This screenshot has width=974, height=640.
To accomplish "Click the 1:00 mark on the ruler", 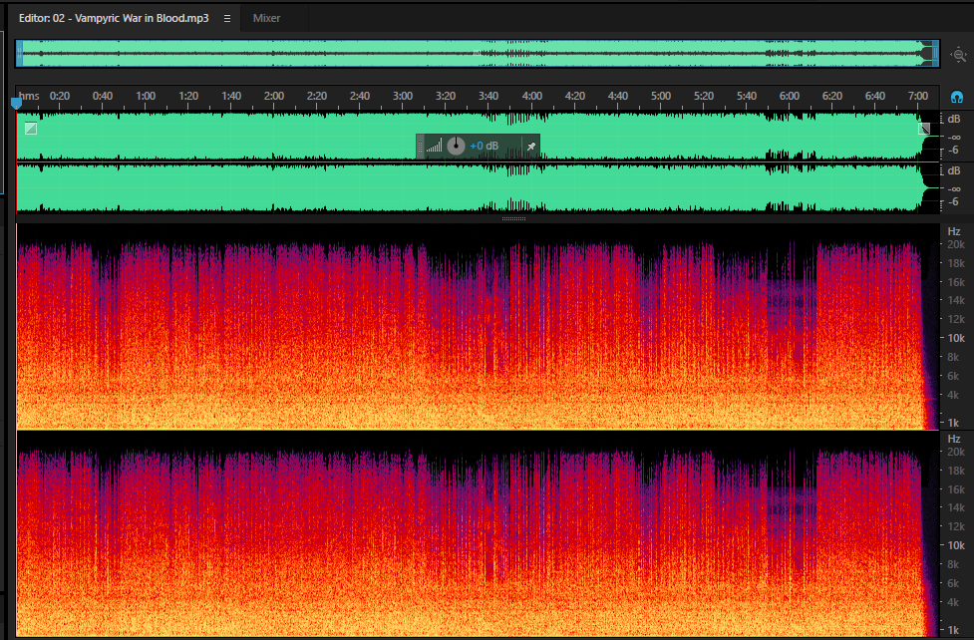I will coord(146,96).
